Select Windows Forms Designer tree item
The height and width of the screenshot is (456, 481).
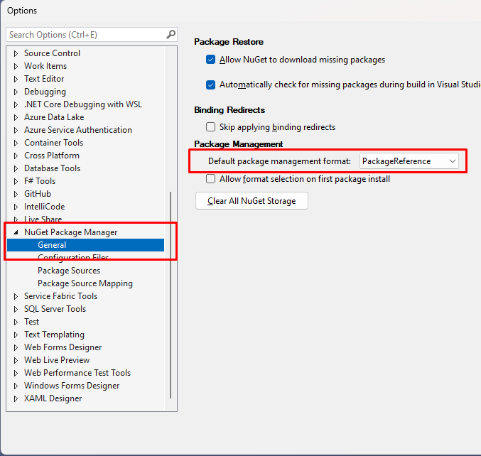coord(72,386)
